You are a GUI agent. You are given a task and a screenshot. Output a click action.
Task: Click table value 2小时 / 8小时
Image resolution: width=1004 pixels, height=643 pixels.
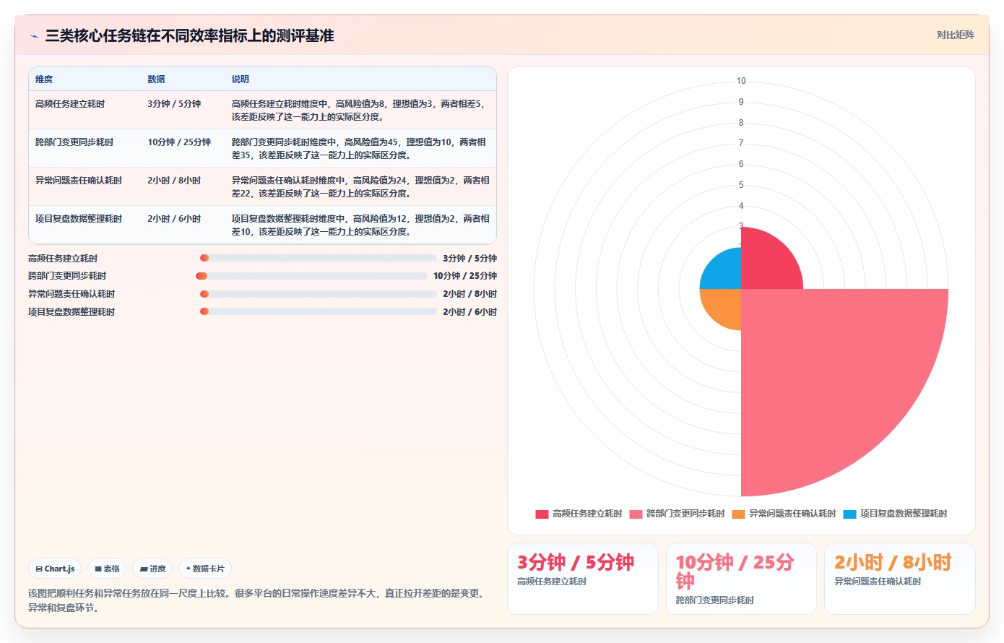pos(174,181)
